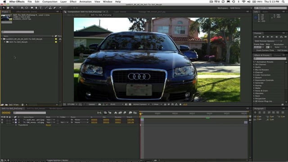Screen dimensions: 288x162
Task: Select the Zoom magnifier tool
Action: 12,8
